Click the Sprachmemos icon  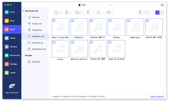(x=29, y=49)
